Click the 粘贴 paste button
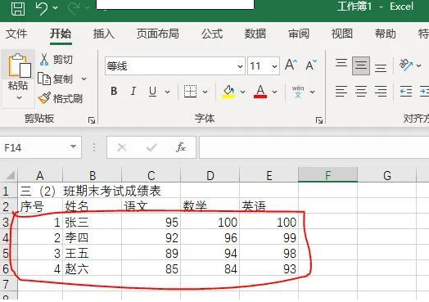 18,77
